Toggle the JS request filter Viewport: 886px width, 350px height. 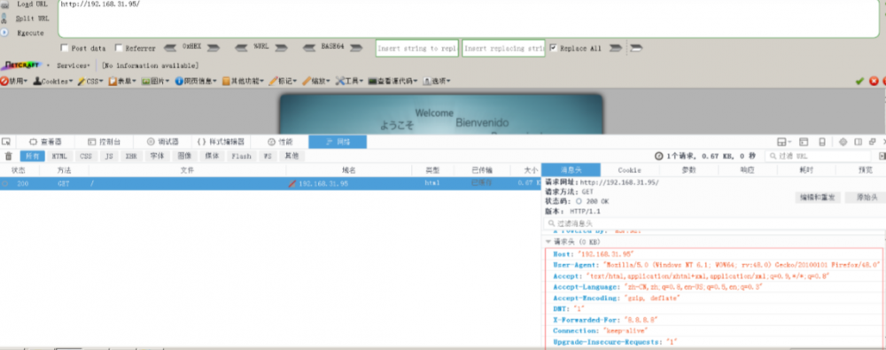point(109,156)
